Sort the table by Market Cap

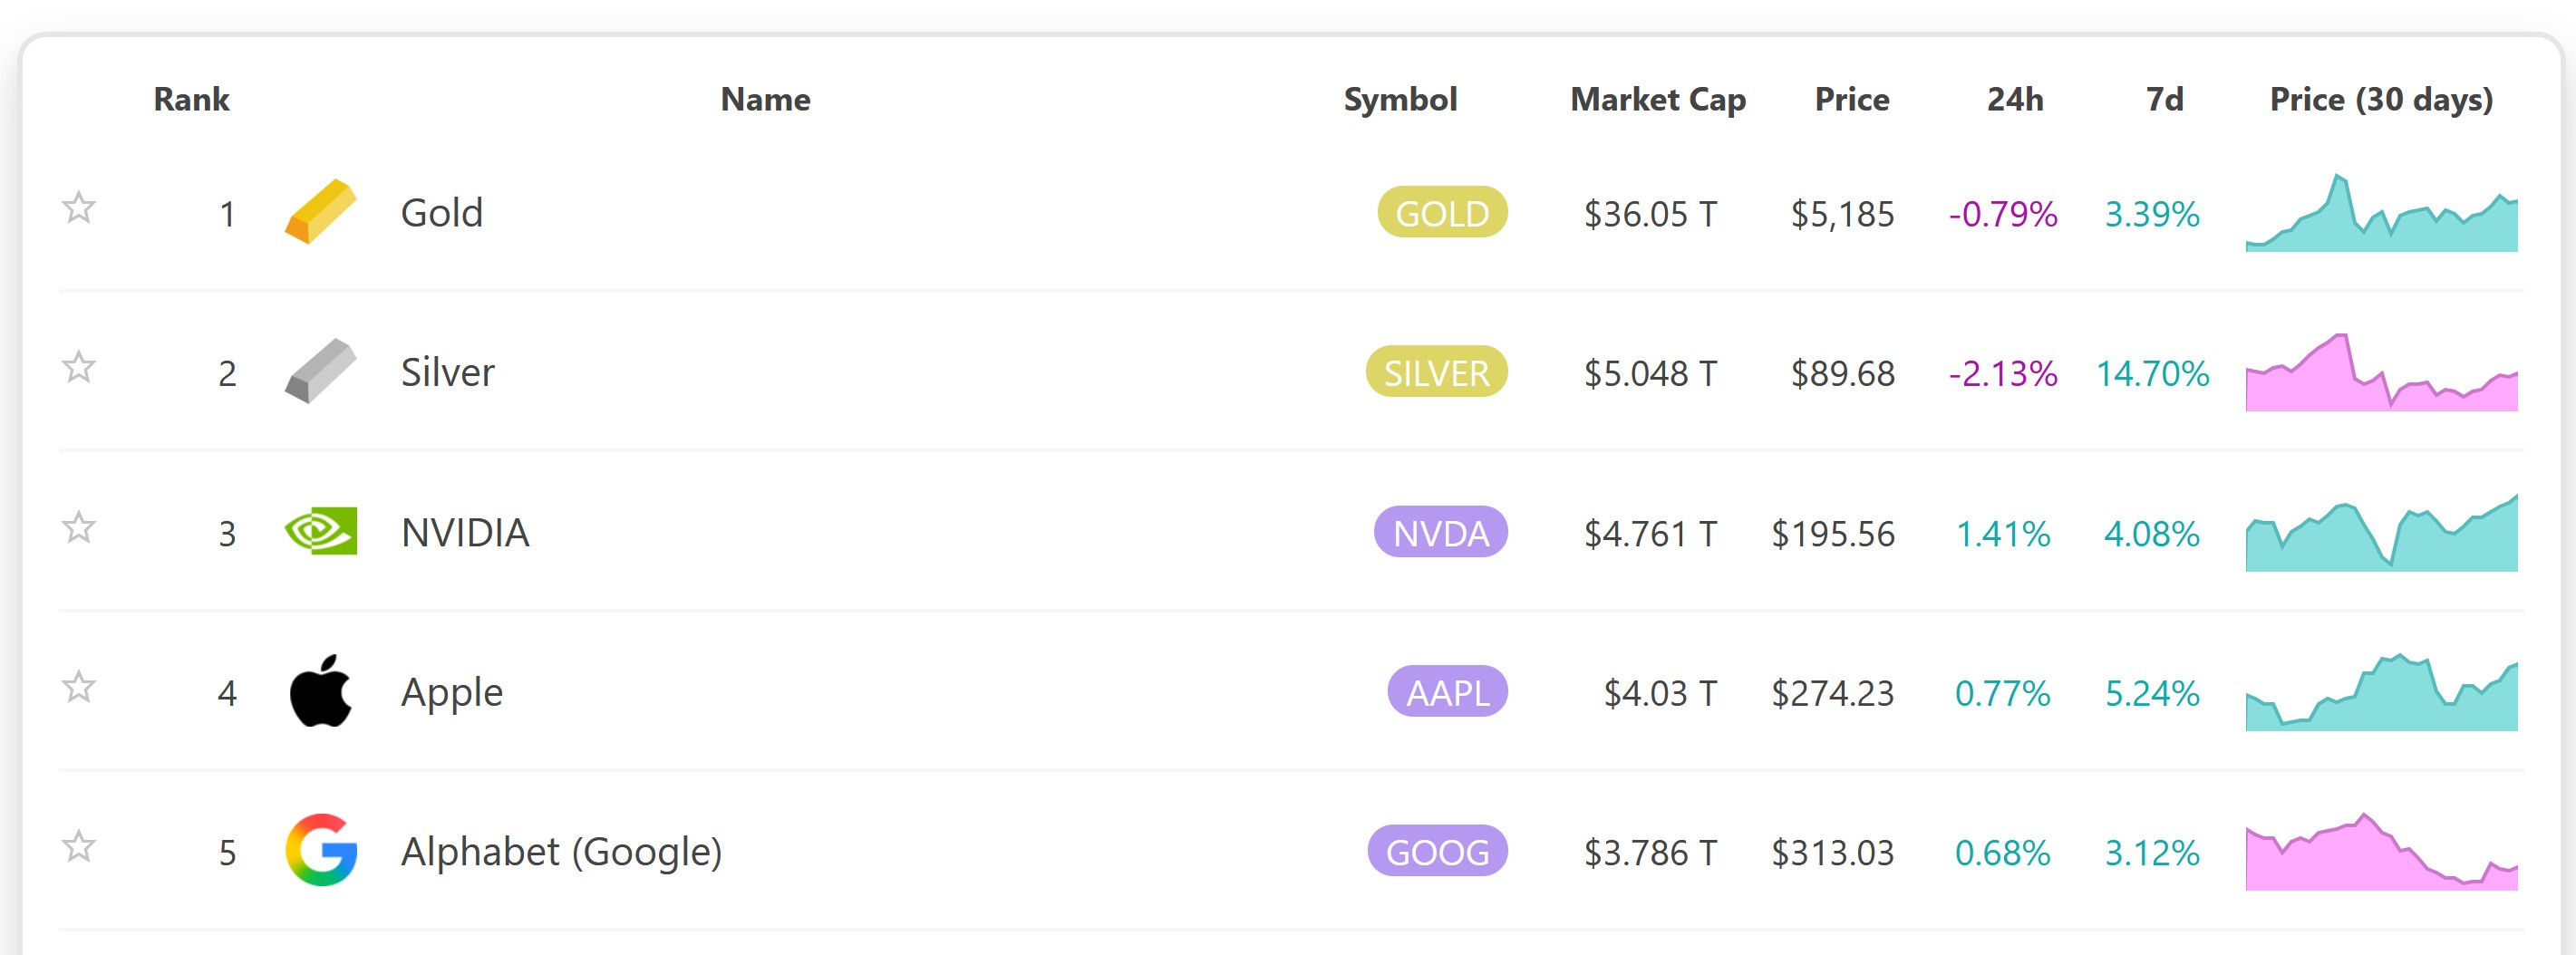(1657, 99)
